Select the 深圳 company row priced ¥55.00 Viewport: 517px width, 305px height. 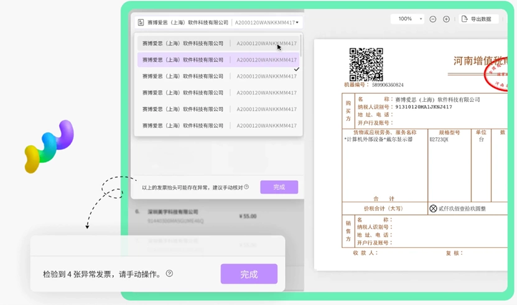pyautogui.click(x=196, y=216)
